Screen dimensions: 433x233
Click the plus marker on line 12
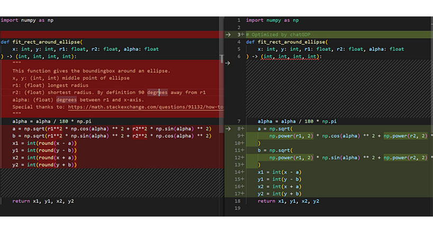tap(243, 158)
